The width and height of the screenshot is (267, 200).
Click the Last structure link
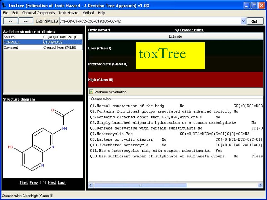coord(62,183)
